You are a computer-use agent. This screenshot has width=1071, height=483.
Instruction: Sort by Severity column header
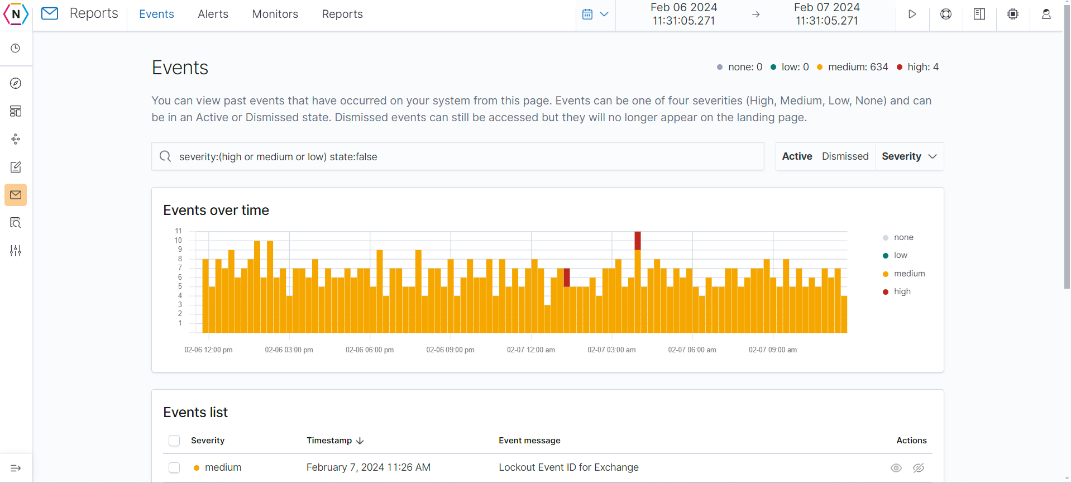[x=208, y=441]
